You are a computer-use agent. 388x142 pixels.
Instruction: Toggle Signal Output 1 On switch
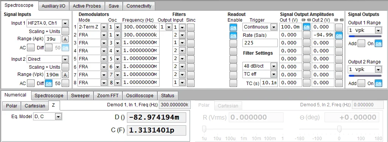(x=378, y=44)
